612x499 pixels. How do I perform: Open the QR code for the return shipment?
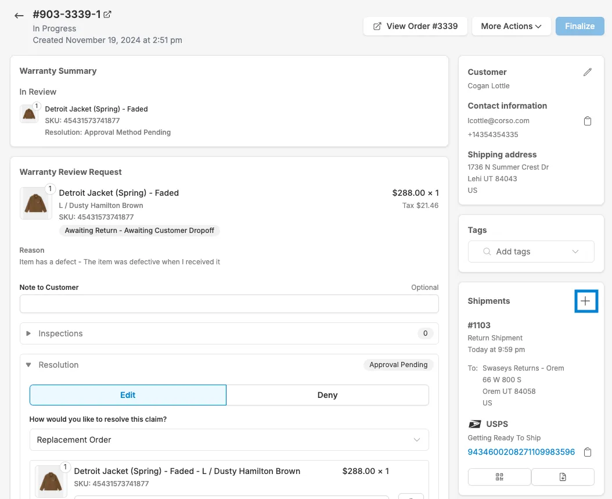tap(499, 476)
